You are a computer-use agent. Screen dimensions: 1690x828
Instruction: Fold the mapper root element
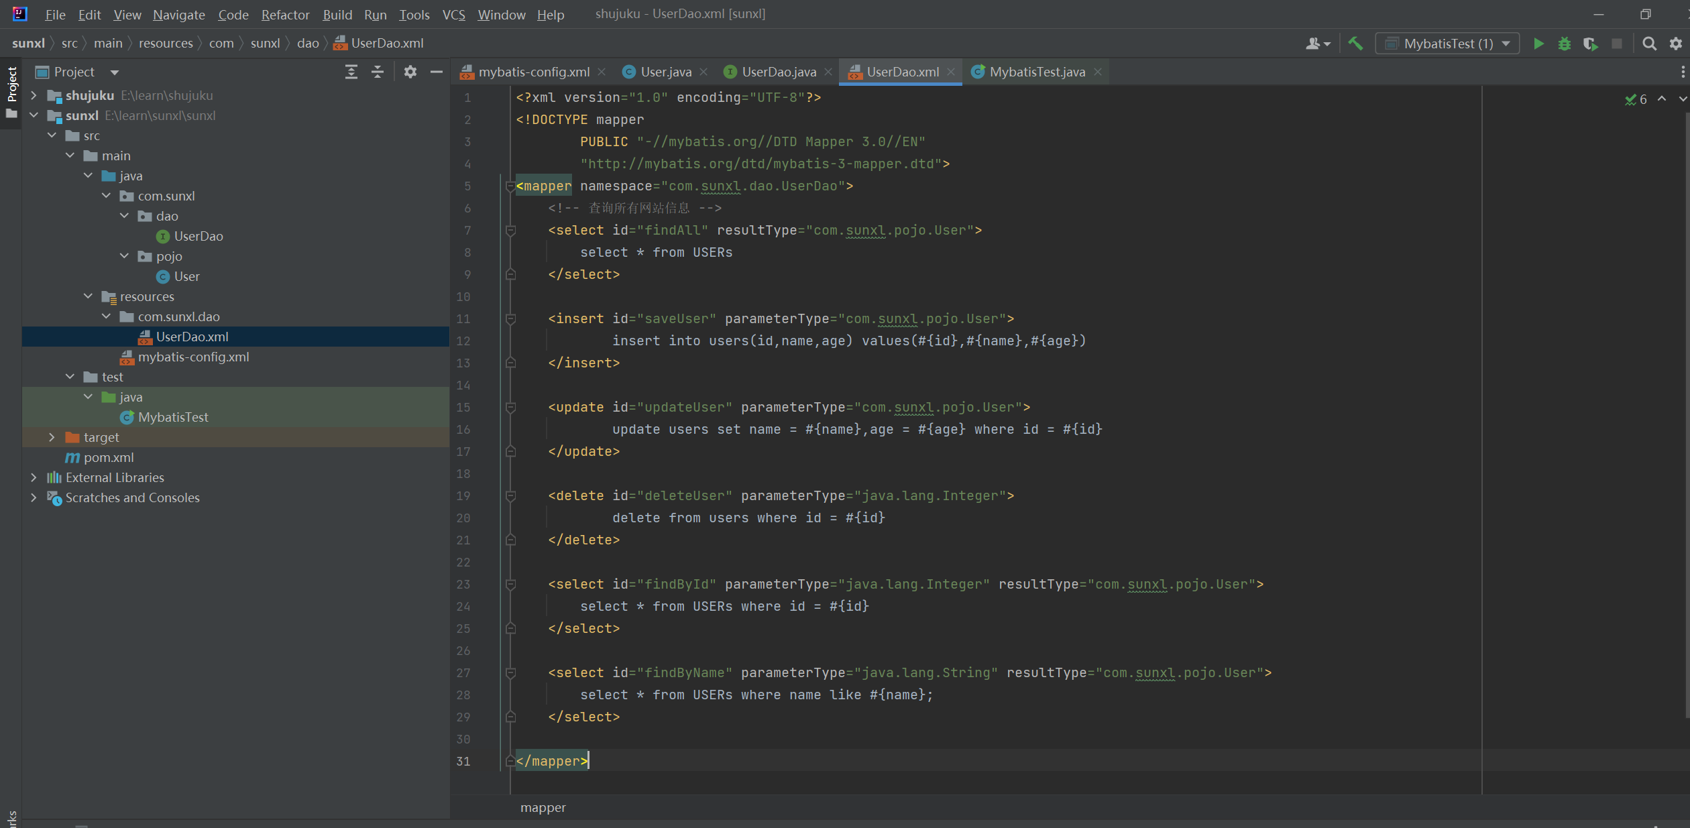point(510,186)
